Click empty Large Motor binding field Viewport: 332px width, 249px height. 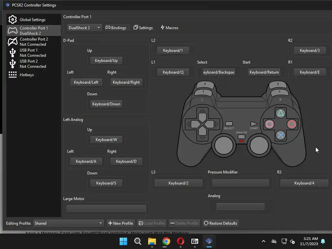coord(106,208)
